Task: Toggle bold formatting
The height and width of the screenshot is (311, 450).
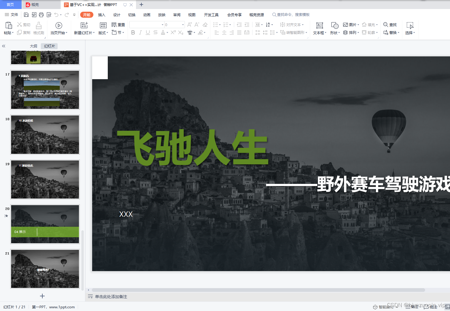Action: 133,32
